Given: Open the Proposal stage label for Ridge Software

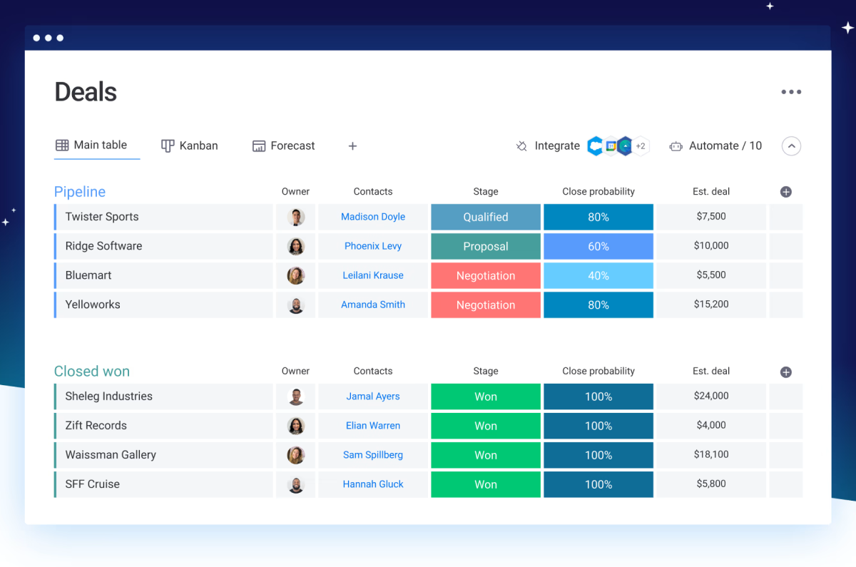Looking at the screenshot, I should point(486,246).
